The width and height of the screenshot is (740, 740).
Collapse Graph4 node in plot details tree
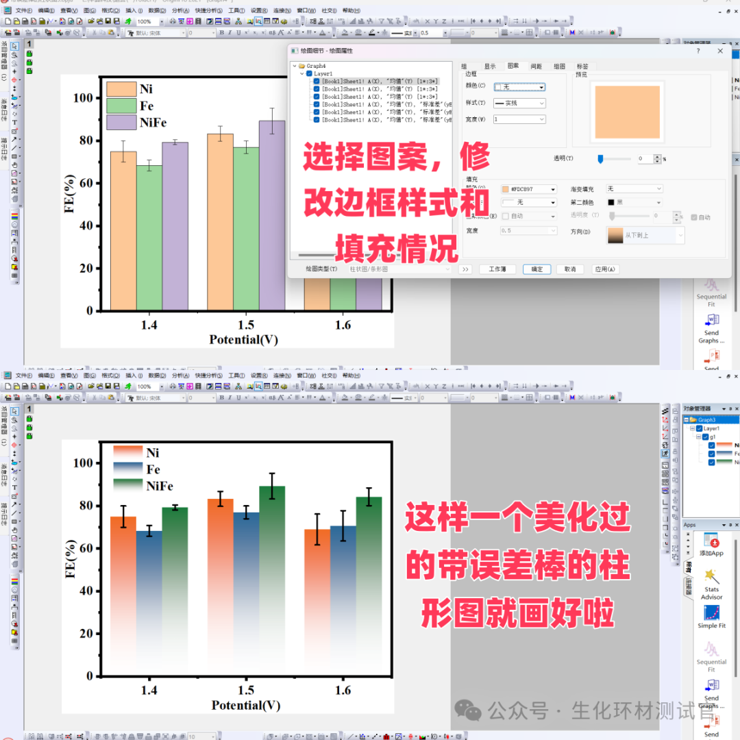pyautogui.click(x=295, y=66)
